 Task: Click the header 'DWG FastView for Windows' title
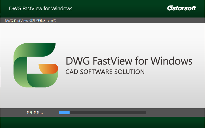point(41,9)
